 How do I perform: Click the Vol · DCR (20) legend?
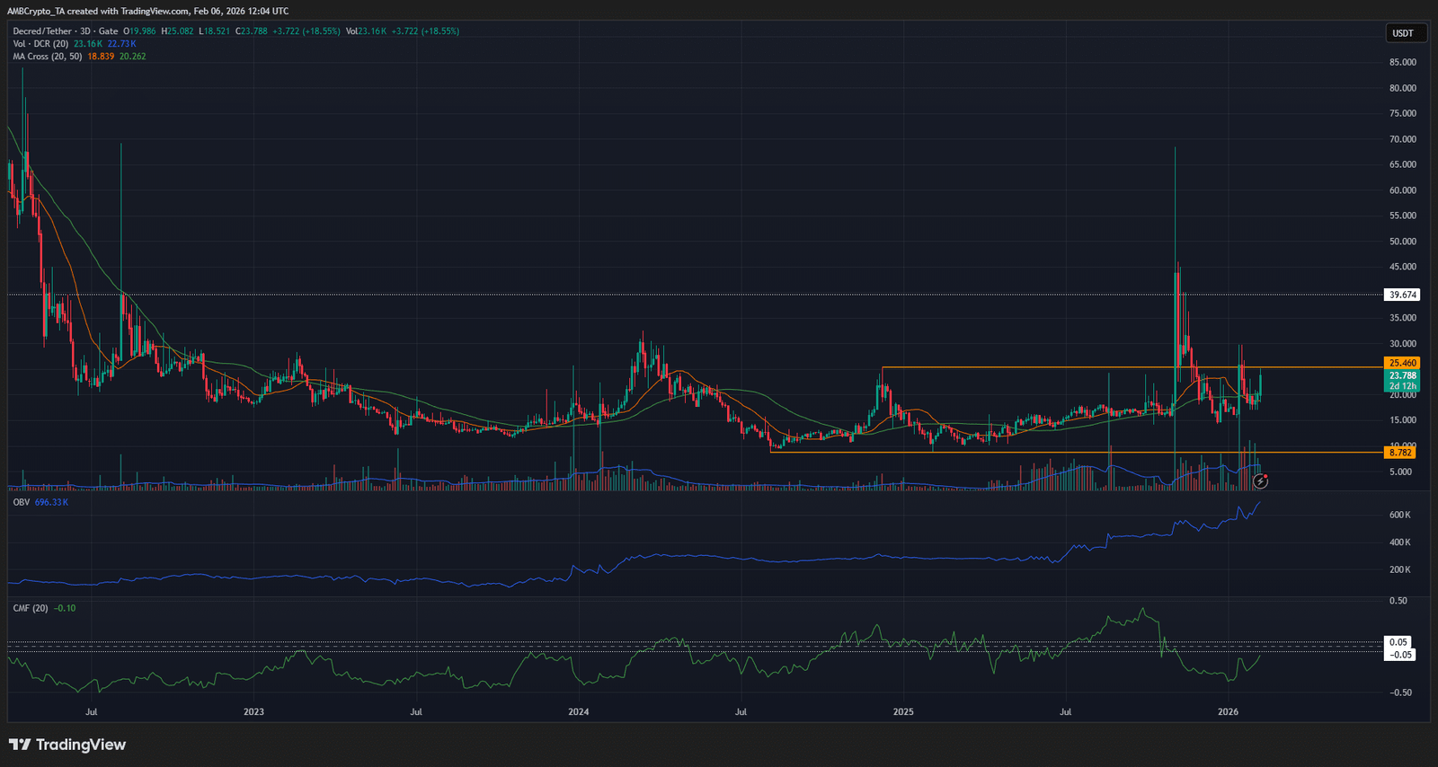40,44
